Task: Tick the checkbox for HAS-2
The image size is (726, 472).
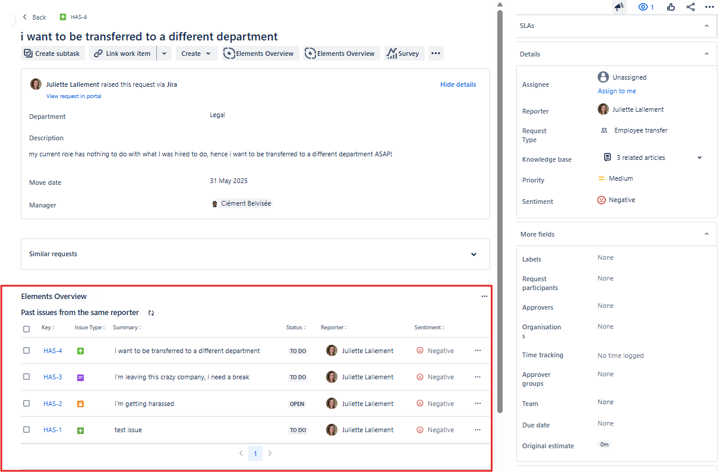Action: pos(26,404)
